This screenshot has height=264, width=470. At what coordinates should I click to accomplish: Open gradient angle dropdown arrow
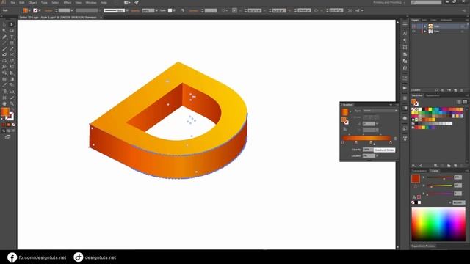pyautogui.click(x=377, y=124)
